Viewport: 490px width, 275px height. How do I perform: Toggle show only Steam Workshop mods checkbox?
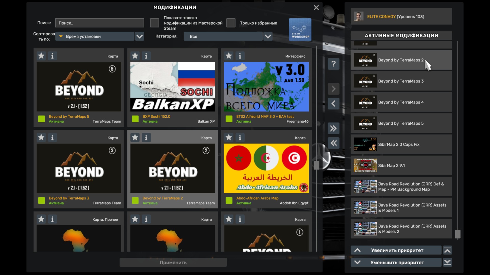tap(154, 23)
